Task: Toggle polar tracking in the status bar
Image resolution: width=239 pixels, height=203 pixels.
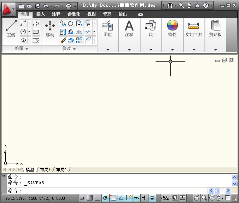Action: pyautogui.click(x=105, y=198)
